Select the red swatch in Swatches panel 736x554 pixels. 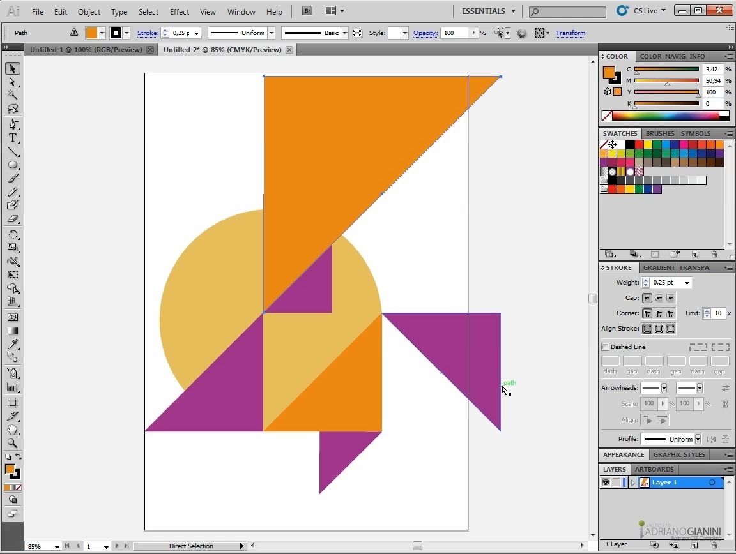point(640,144)
